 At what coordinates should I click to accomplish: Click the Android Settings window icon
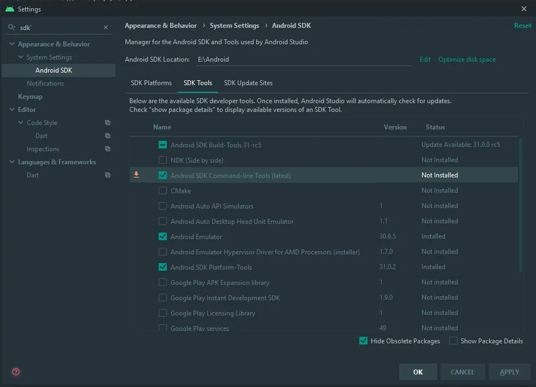coord(9,9)
